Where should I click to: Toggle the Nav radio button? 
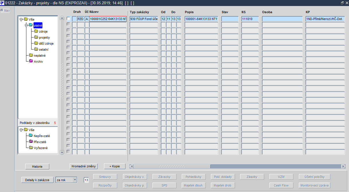2,11
